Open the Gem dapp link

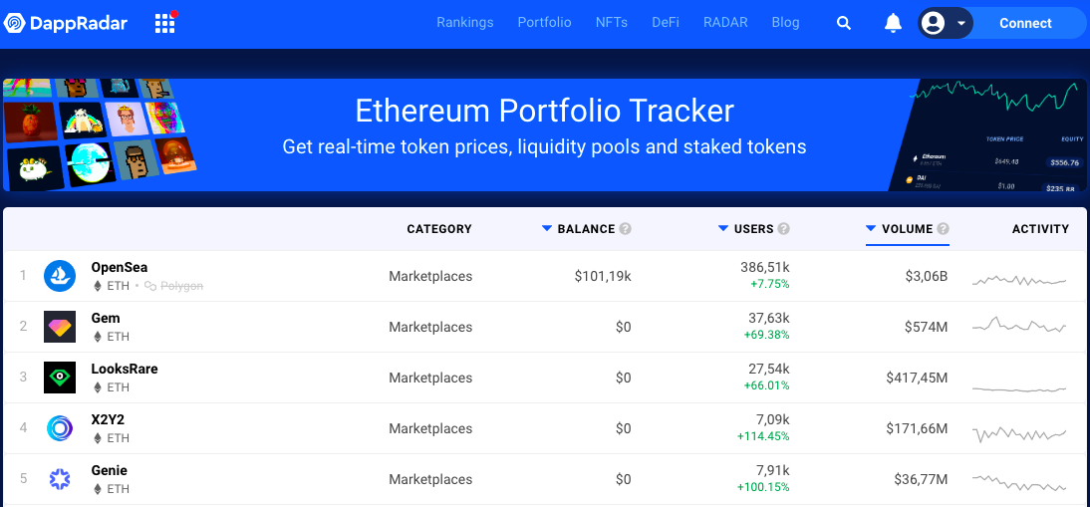pos(106,318)
